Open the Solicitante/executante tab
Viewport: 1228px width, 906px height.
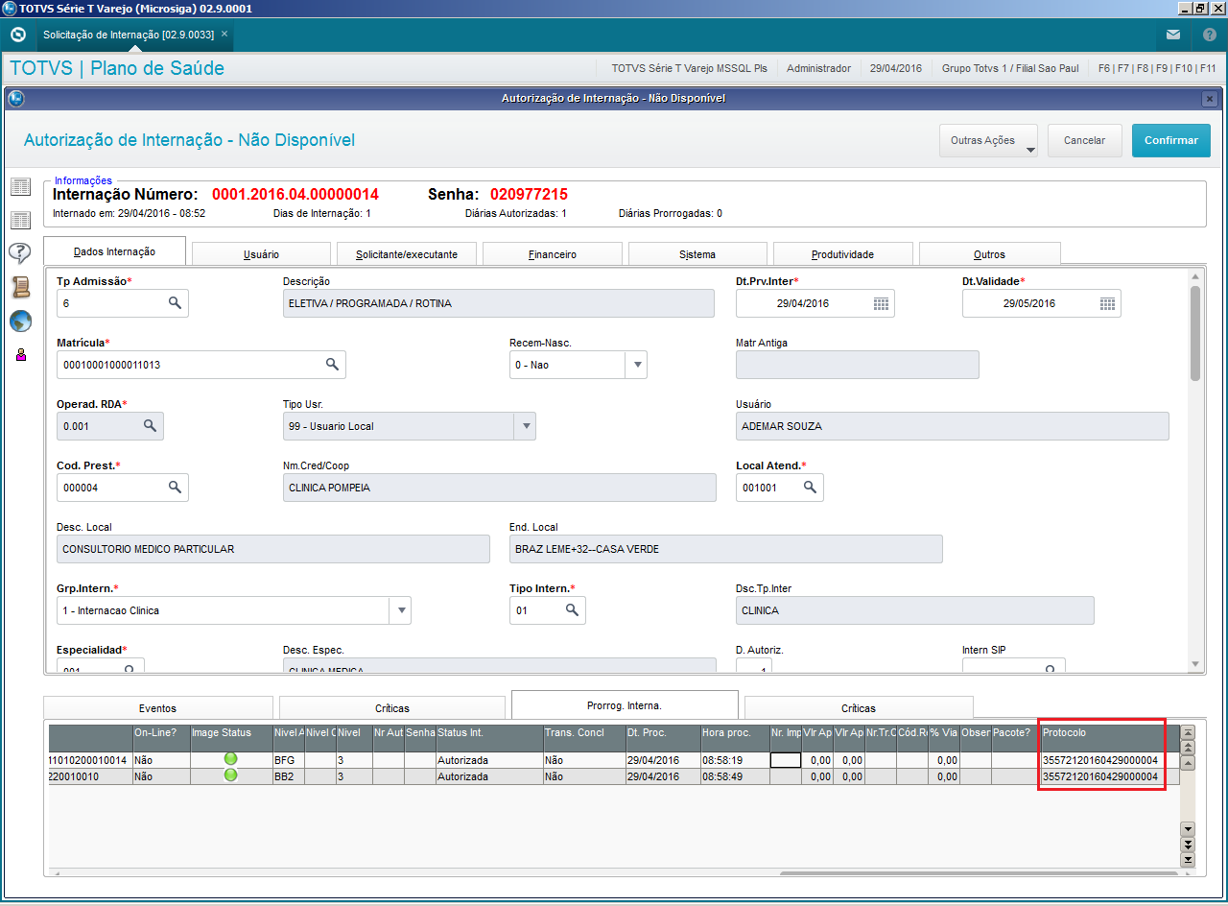(x=407, y=254)
